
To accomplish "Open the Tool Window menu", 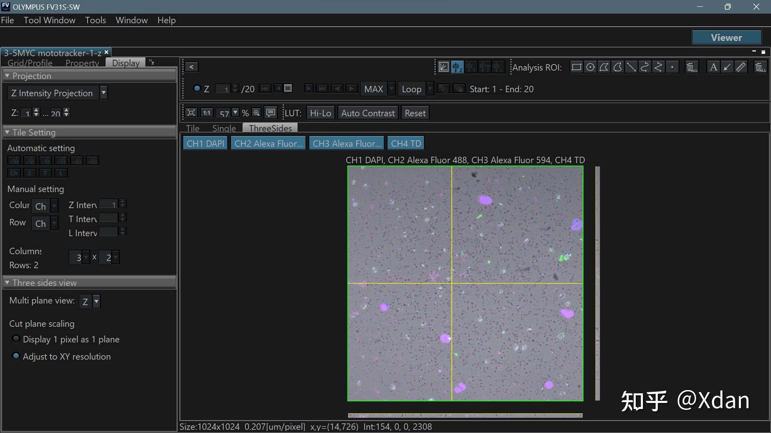I will coord(49,20).
